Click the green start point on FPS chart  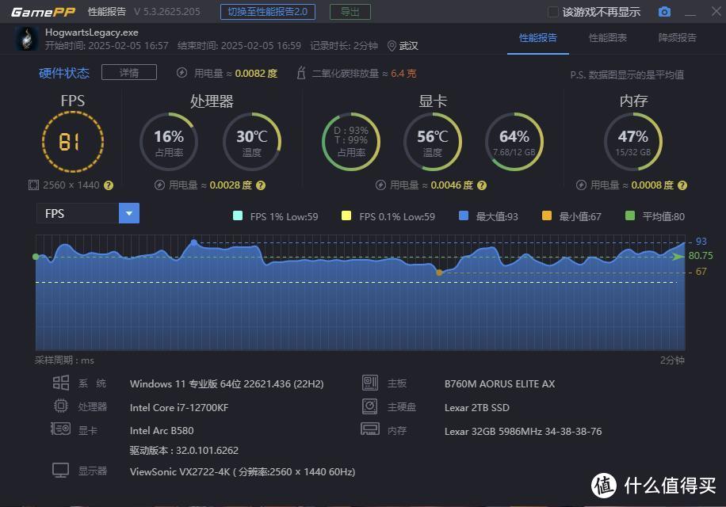(36, 257)
